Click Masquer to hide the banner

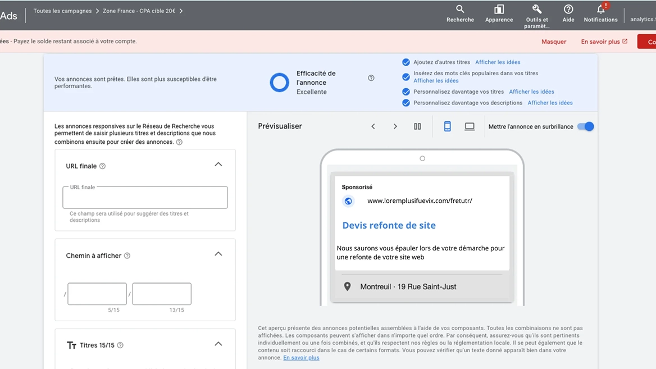(554, 42)
